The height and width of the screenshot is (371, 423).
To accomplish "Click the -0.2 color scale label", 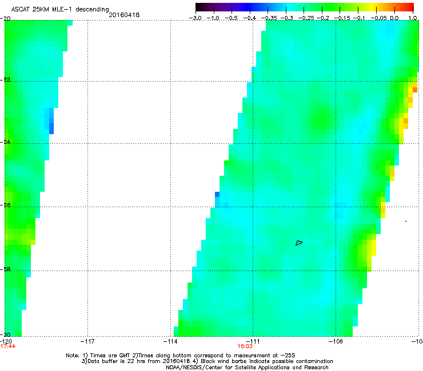I will point(323,18).
